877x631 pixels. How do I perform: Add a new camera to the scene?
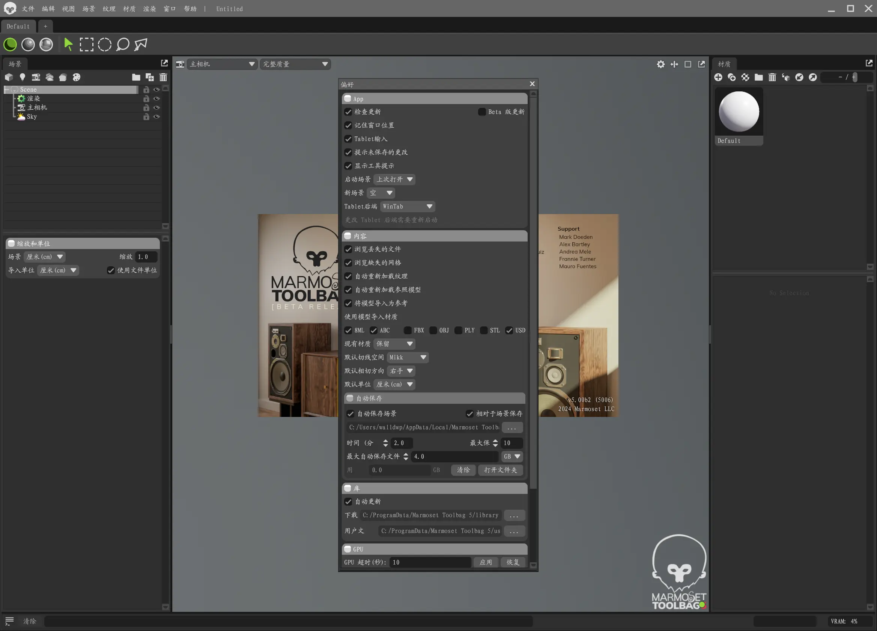tap(36, 77)
